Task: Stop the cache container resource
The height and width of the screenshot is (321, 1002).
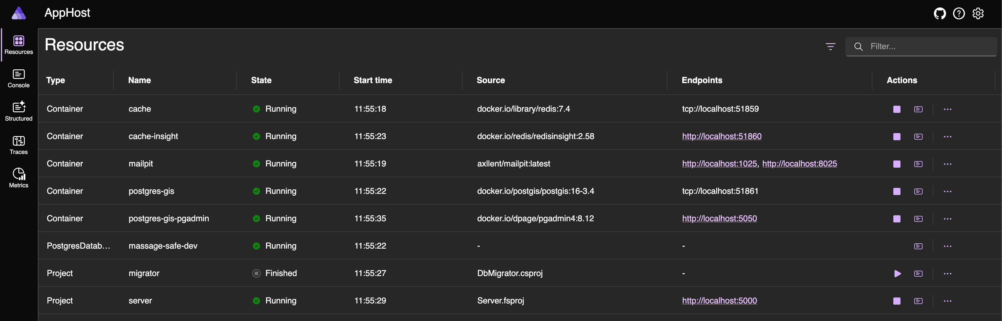Action: point(896,109)
